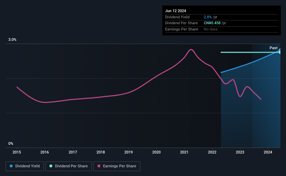Screen dimensions: 286x176
Task: Select the 2023 x-axis label
Action: [240, 152]
